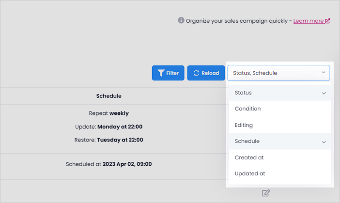Click the info circle icon

[181, 20]
